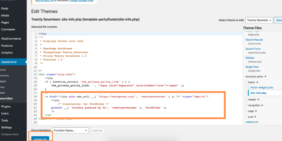Image resolution: width=282 pixels, height=141 pixels.
Task: Open the Plugins menu
Action: 6,106
